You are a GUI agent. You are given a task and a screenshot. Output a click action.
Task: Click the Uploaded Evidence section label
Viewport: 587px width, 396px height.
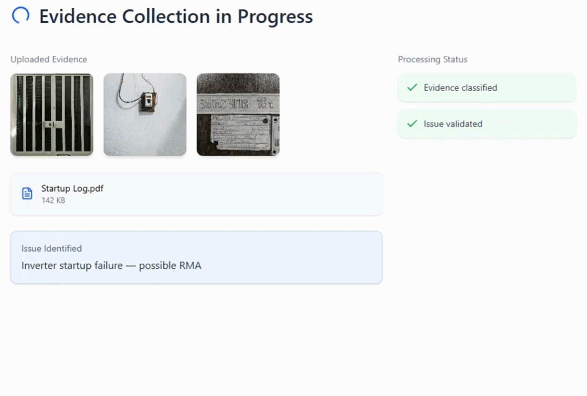pyautogui.click(x=49, y=60)
